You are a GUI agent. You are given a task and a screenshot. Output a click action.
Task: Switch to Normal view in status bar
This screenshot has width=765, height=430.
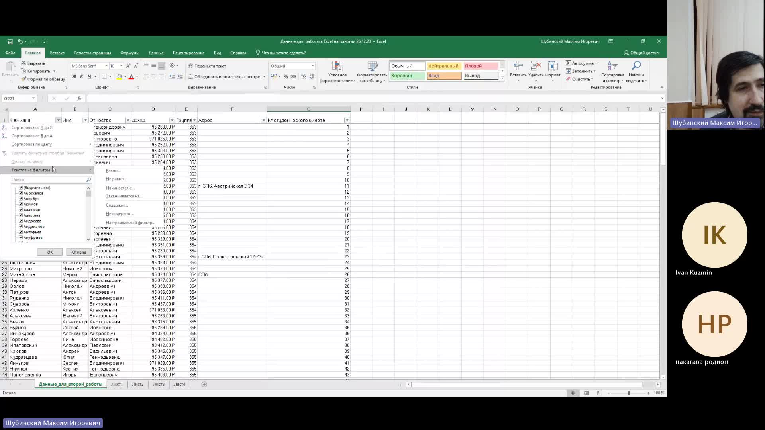pos(573,393)
